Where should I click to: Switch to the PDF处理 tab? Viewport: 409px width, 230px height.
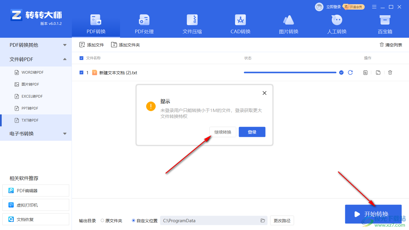click(x=144, y=24)
